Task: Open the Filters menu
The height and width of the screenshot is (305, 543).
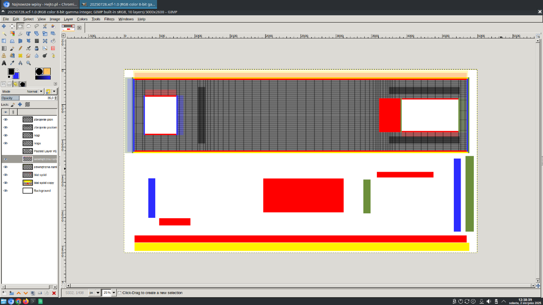Action: coord(109,19)
